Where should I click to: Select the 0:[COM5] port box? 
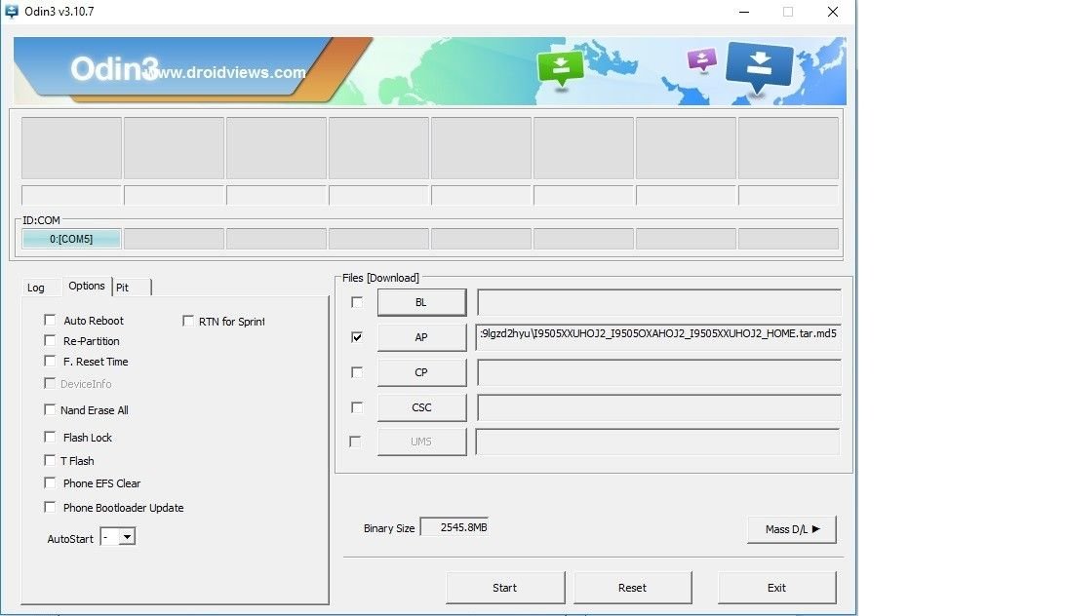[x=71, y=239]
